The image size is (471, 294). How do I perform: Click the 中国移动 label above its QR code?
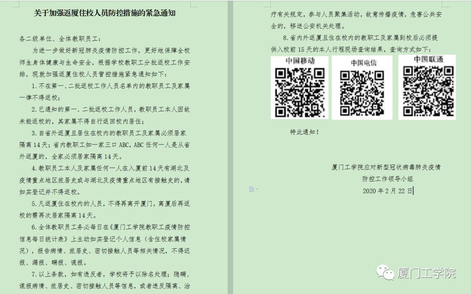(300, 61)
